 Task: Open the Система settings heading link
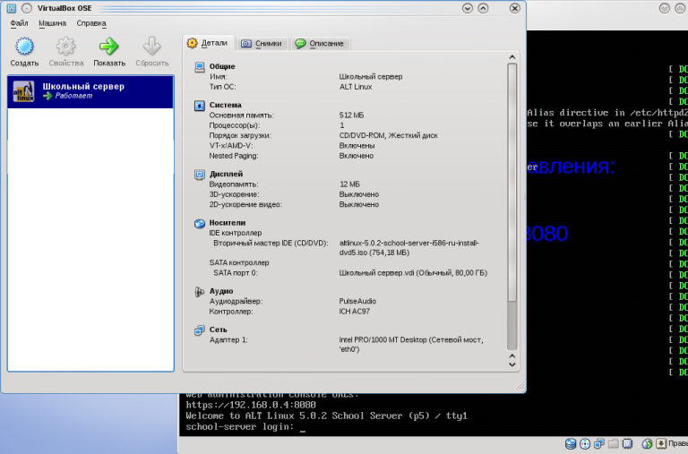225,106
